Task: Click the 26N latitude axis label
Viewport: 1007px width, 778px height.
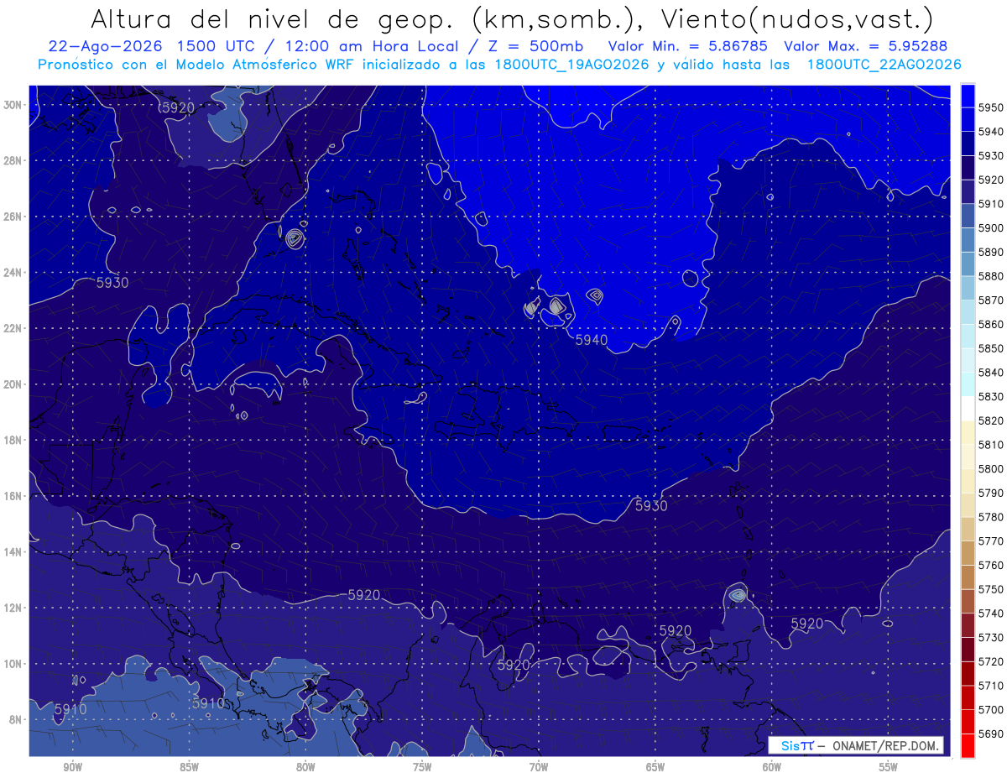Action: (x=13, y=217)
